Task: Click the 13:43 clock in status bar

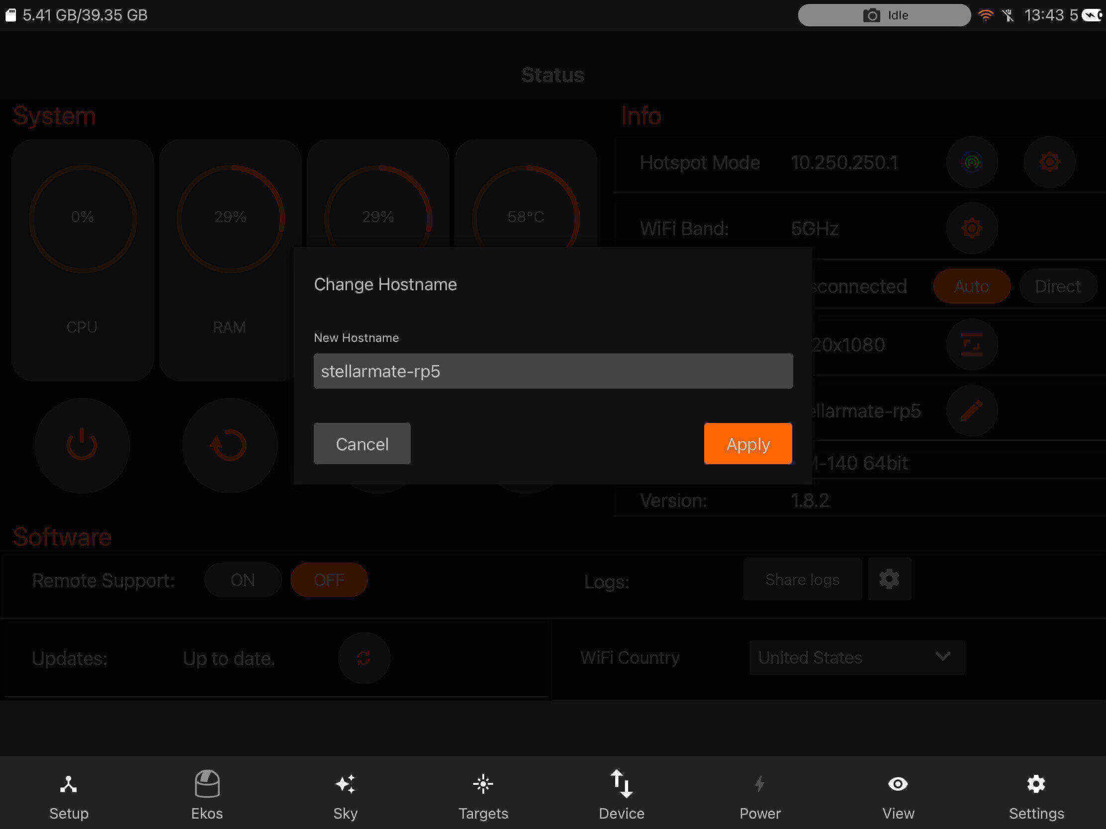Action: [x=1044, y=15]
